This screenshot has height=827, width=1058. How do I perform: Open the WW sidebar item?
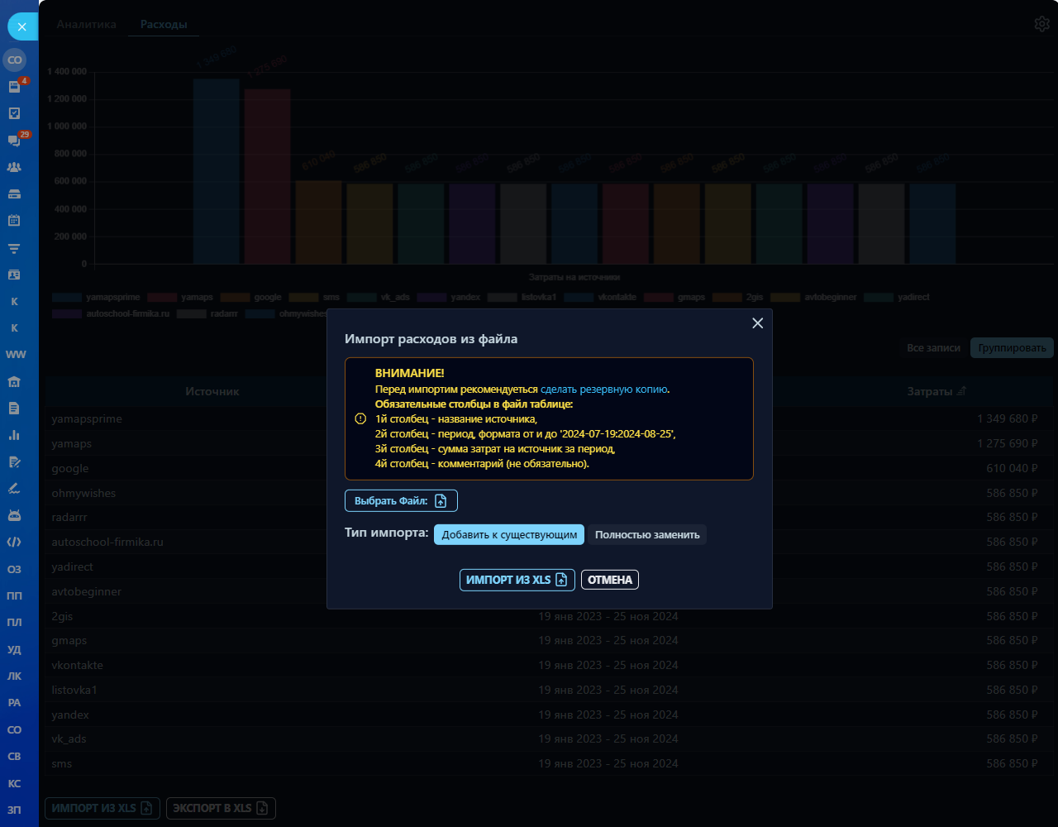click(x=16, y=355)
